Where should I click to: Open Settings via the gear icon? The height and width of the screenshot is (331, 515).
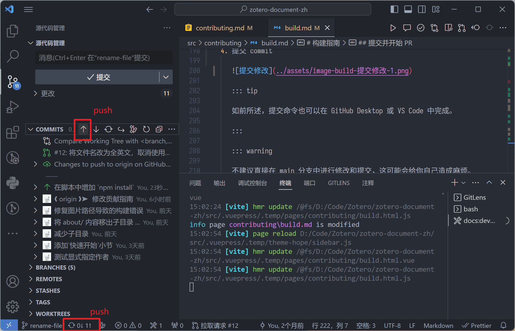tap(12, 306)
